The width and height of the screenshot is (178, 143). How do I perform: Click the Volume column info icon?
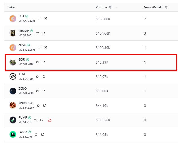coord(110,7)
